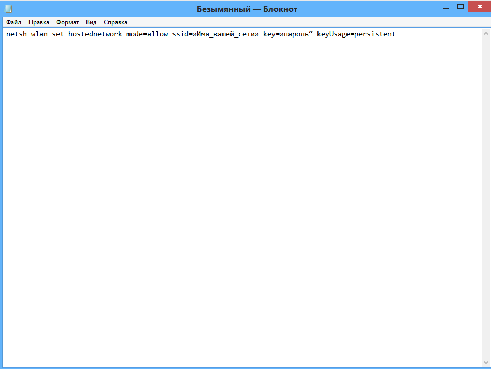
Task: Open the Вид menu
Action: [91, 22]
